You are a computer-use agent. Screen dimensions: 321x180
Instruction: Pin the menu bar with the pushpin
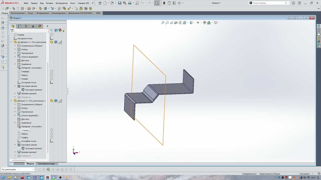[93, 3]
